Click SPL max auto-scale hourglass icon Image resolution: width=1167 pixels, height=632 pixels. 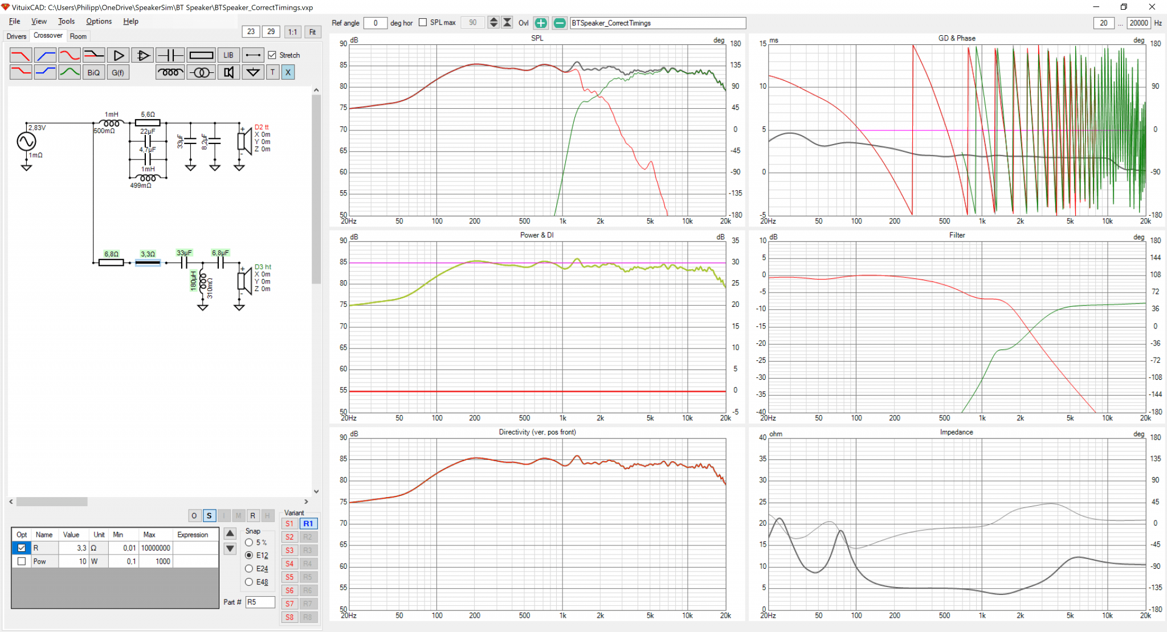(x=507, y=23)
